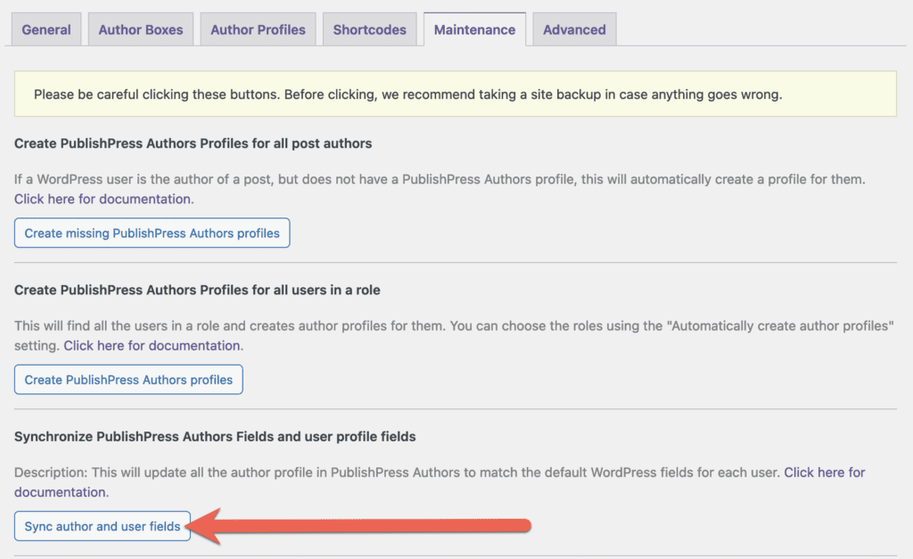The width and height of the screenshot is (913, 559).
Task: Click the active Maintenance tab
Action: (x=474, y=29)
